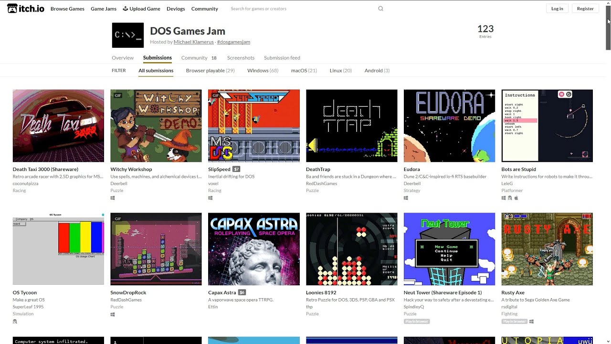The width and height of the screenshot is (611, 344).
Task: Open Neut Tower thumbnail
Action: [450, 249]
